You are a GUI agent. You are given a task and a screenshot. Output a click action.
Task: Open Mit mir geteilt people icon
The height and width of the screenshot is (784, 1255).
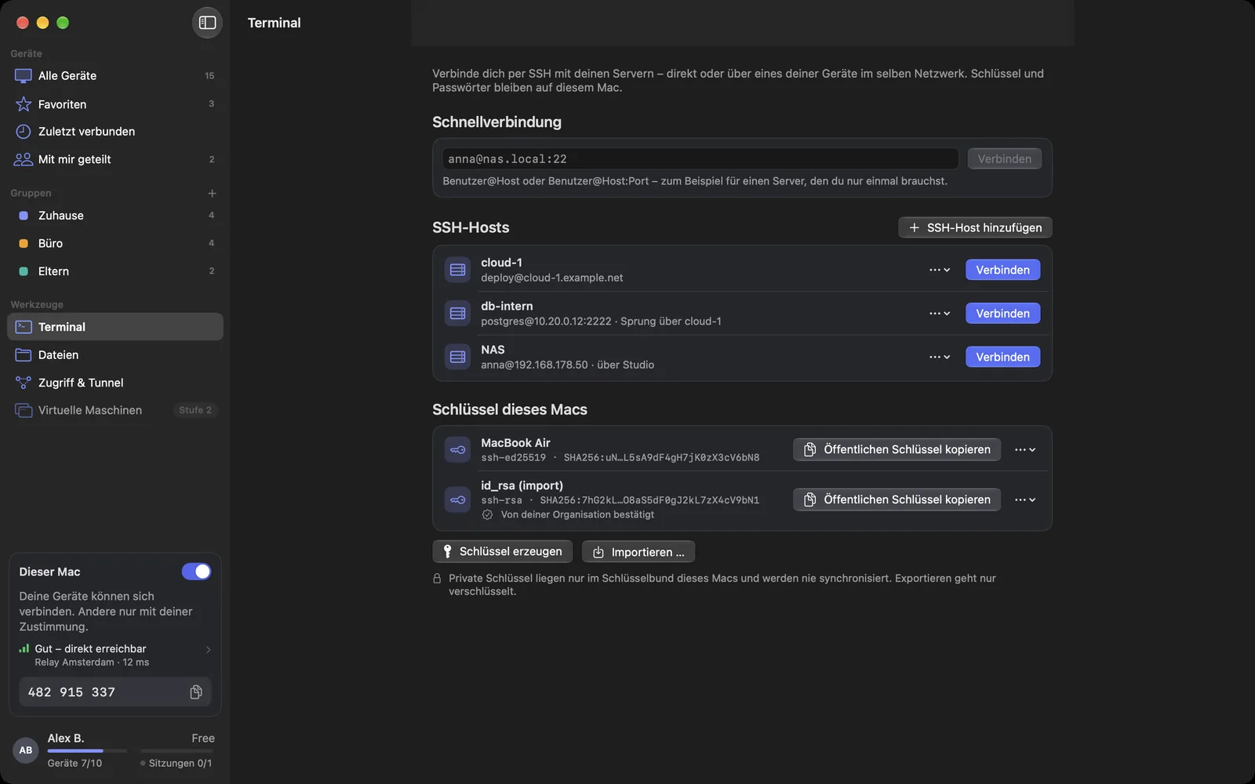24,159
